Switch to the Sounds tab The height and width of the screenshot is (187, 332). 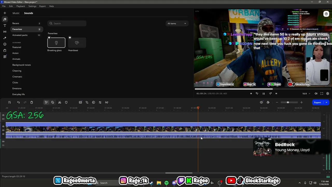(29, 13)
